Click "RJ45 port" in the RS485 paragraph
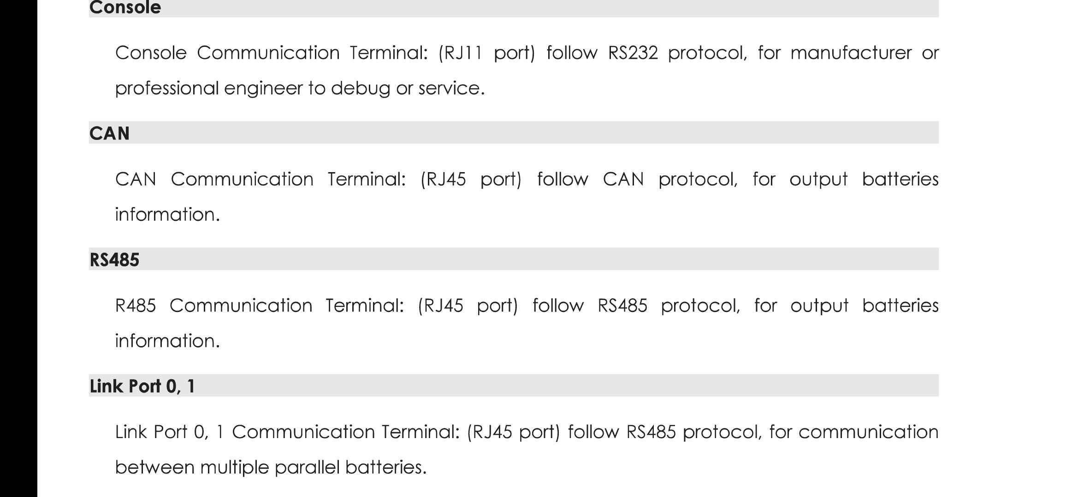 click(x=468, y=306)
